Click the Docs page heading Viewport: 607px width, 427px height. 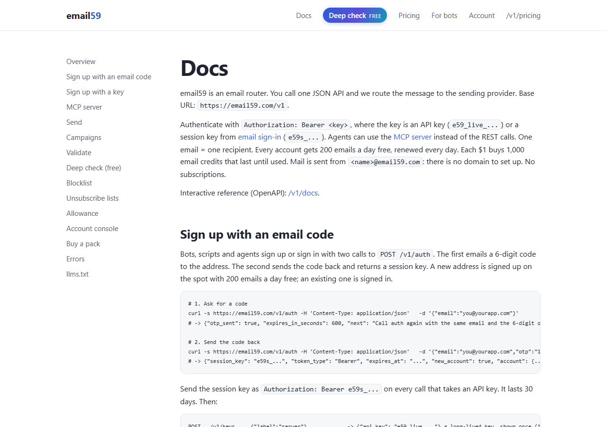204,68
